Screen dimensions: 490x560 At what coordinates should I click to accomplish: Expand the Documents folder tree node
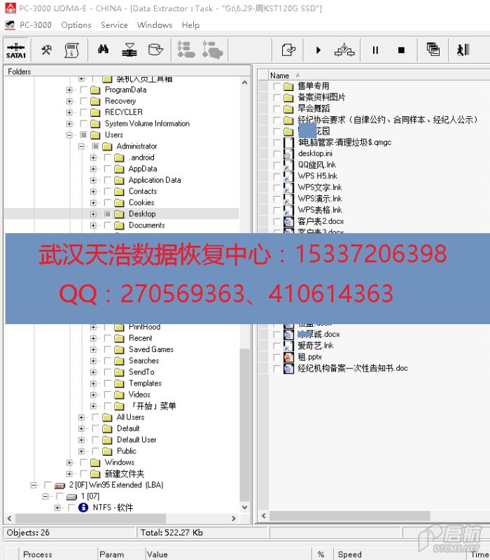pos(93,225)
